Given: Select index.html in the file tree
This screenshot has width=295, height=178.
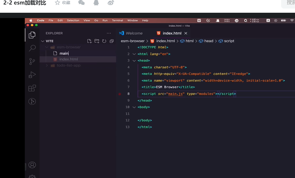Looking at the screenshot, I should pos(69,59).
